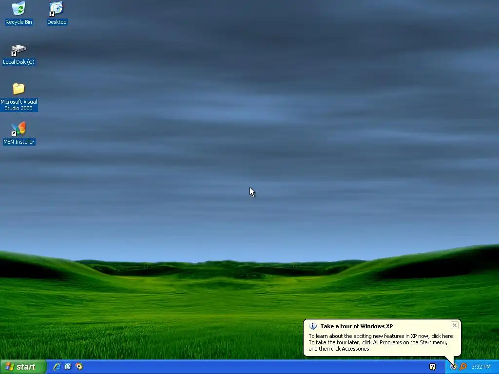The height and width of the screenshot is (374, 499).
Task: Click the question mark taskbar icon
Action: pos(432,367)
